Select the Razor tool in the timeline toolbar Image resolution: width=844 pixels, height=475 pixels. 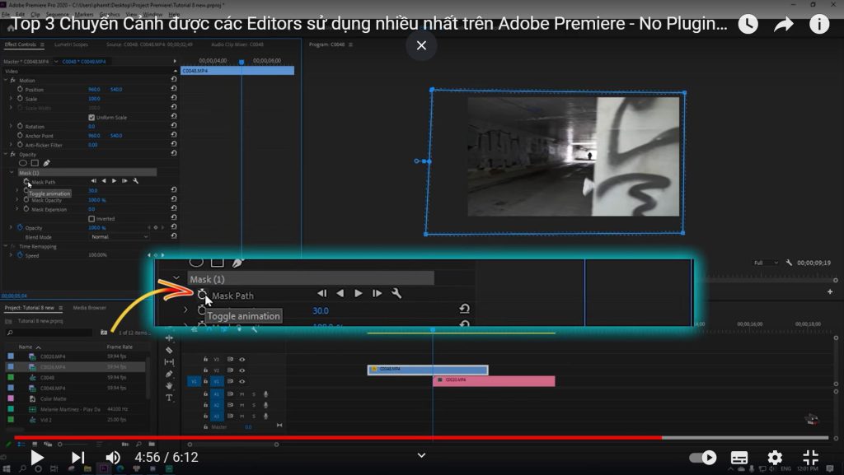pos(170,350)
